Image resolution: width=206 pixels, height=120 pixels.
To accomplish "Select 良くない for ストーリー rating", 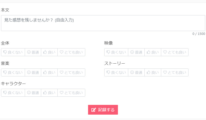I will click(x=116, y=73).
